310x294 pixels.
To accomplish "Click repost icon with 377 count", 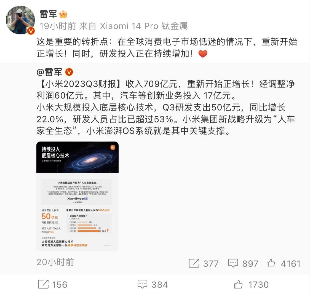I will pos(194,263).
